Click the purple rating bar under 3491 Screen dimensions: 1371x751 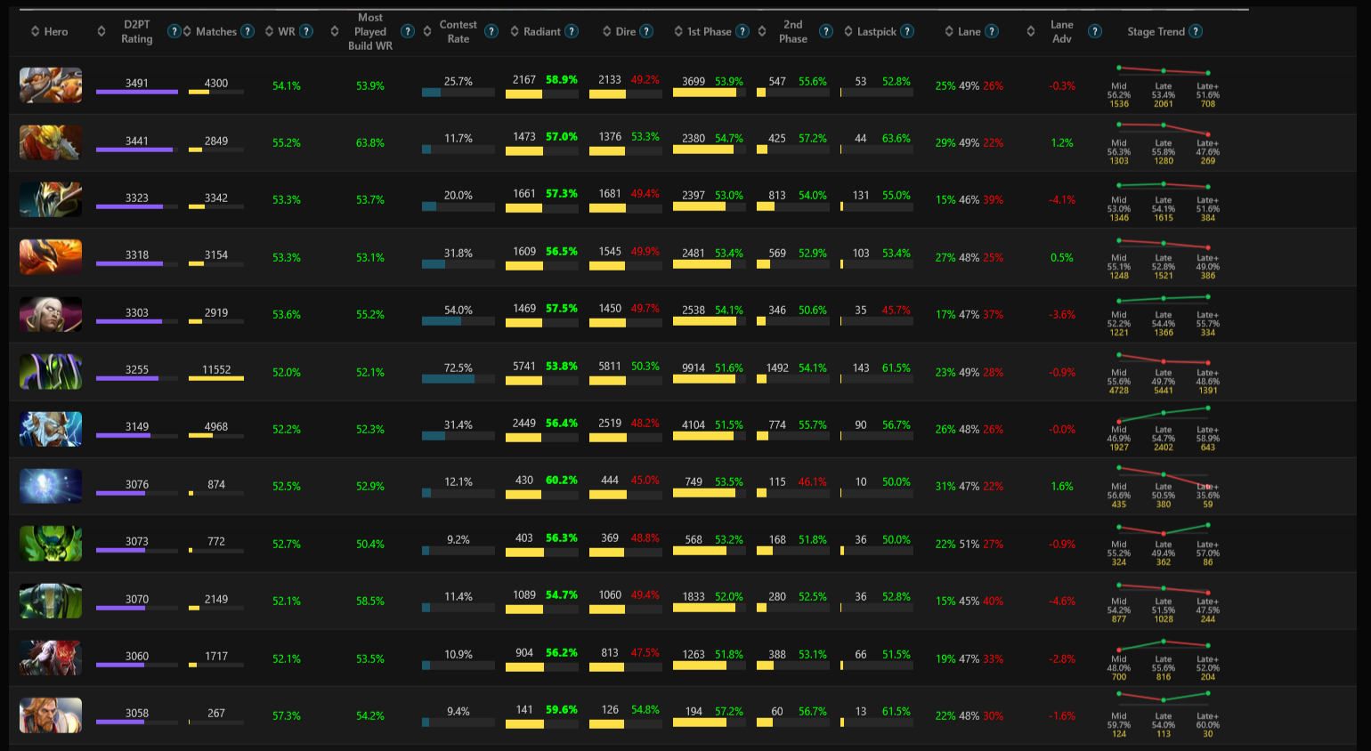point(137,92)
